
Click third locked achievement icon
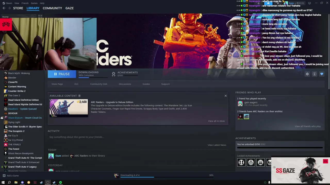pos(261,162)
